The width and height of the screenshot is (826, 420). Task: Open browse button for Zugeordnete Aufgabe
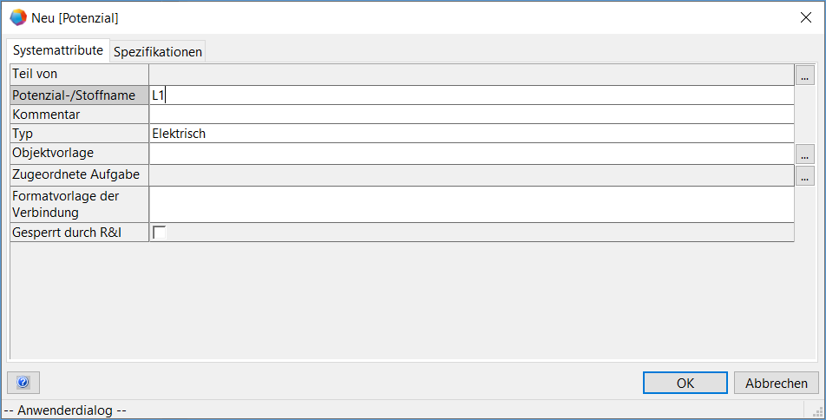coord(804,176)
